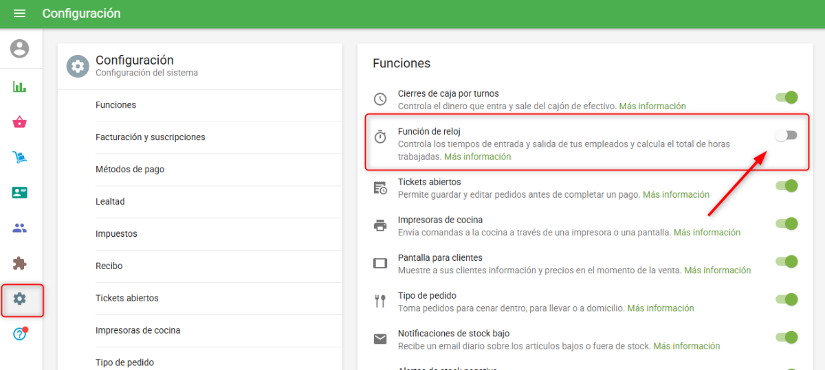Enable the Función de reloj toggle
This screenshot has height=370, width=825.
(786, 136)
